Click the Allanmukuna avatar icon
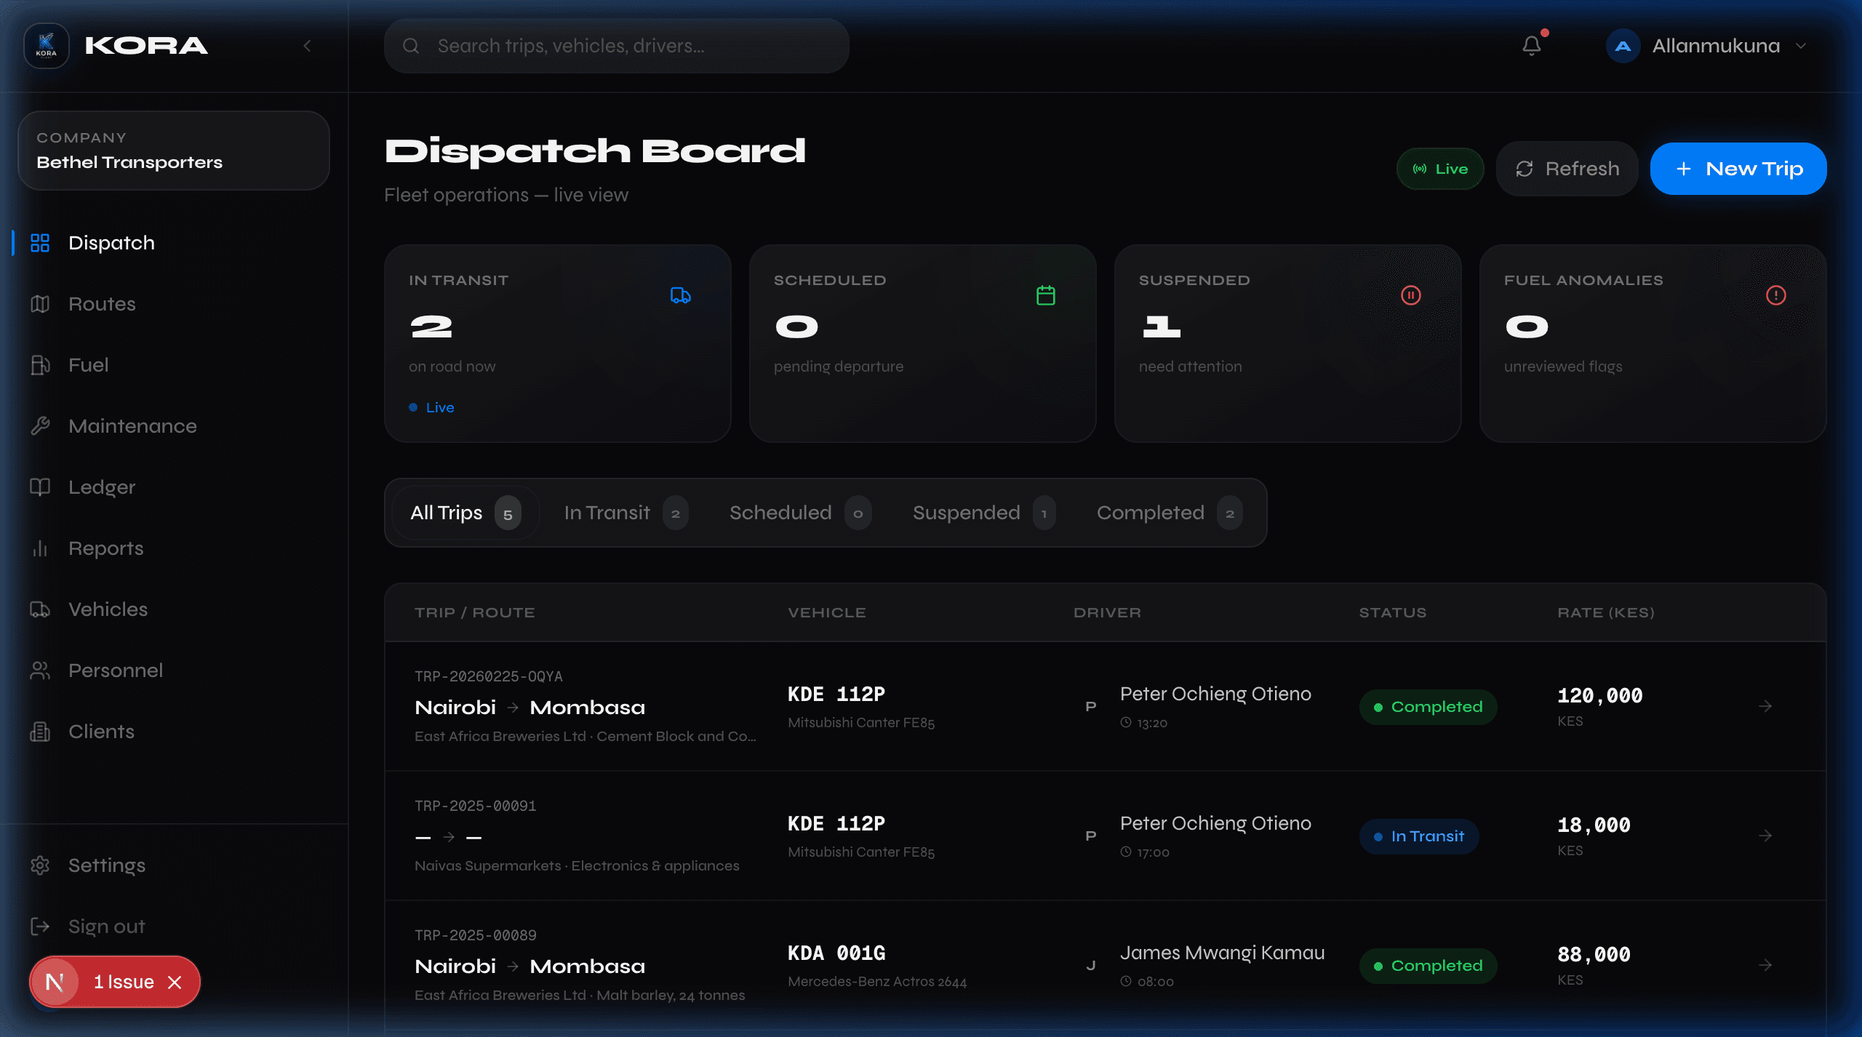This screenshot has width=1862, height=1037. (1623, 46)
